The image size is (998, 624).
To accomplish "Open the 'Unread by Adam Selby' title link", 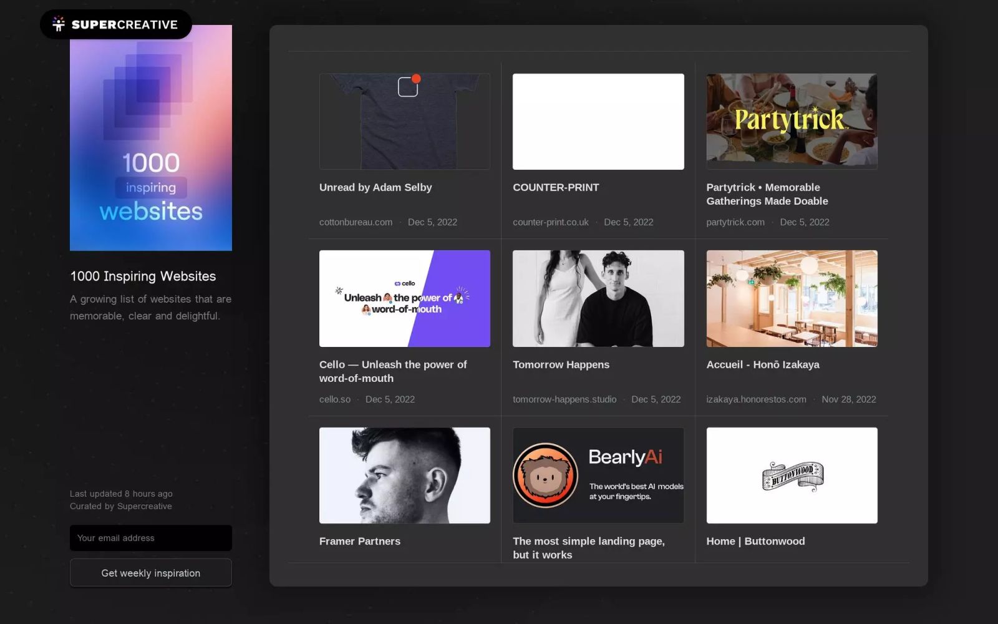I will coord(375,187).
